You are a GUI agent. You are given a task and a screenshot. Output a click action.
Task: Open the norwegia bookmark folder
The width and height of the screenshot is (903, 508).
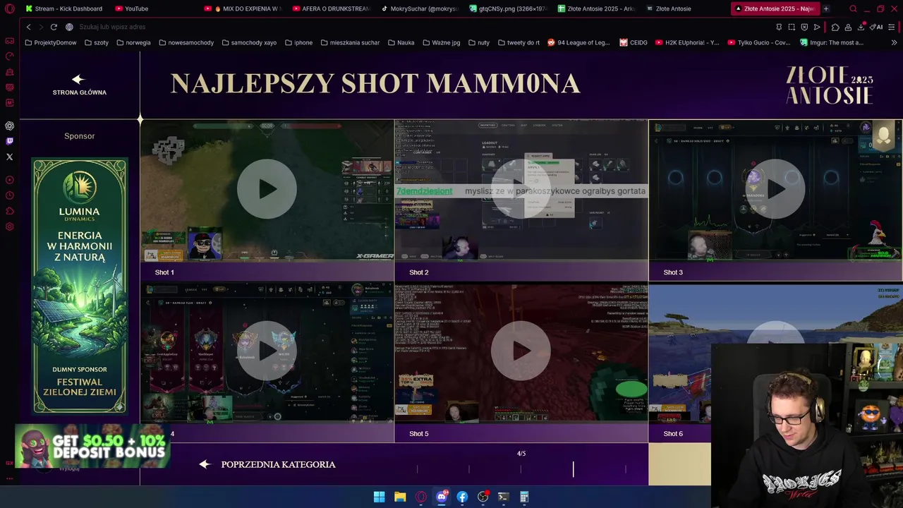click(133, 42)
